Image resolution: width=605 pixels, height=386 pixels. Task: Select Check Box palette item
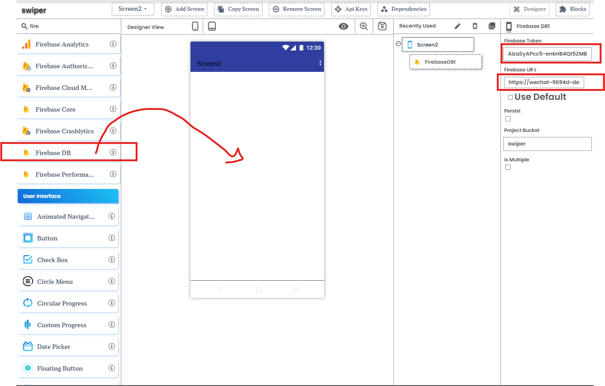pyautogui.click(x=68, y=260)
